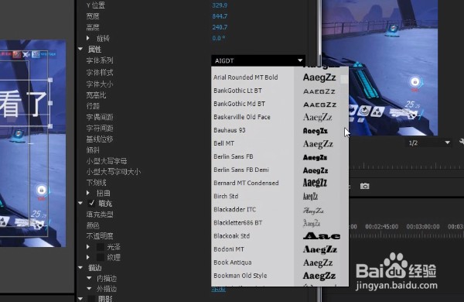The height and width of the screenshot is (302, 464).
Task: Click the 倾斜 slant label
Action: 93,150
